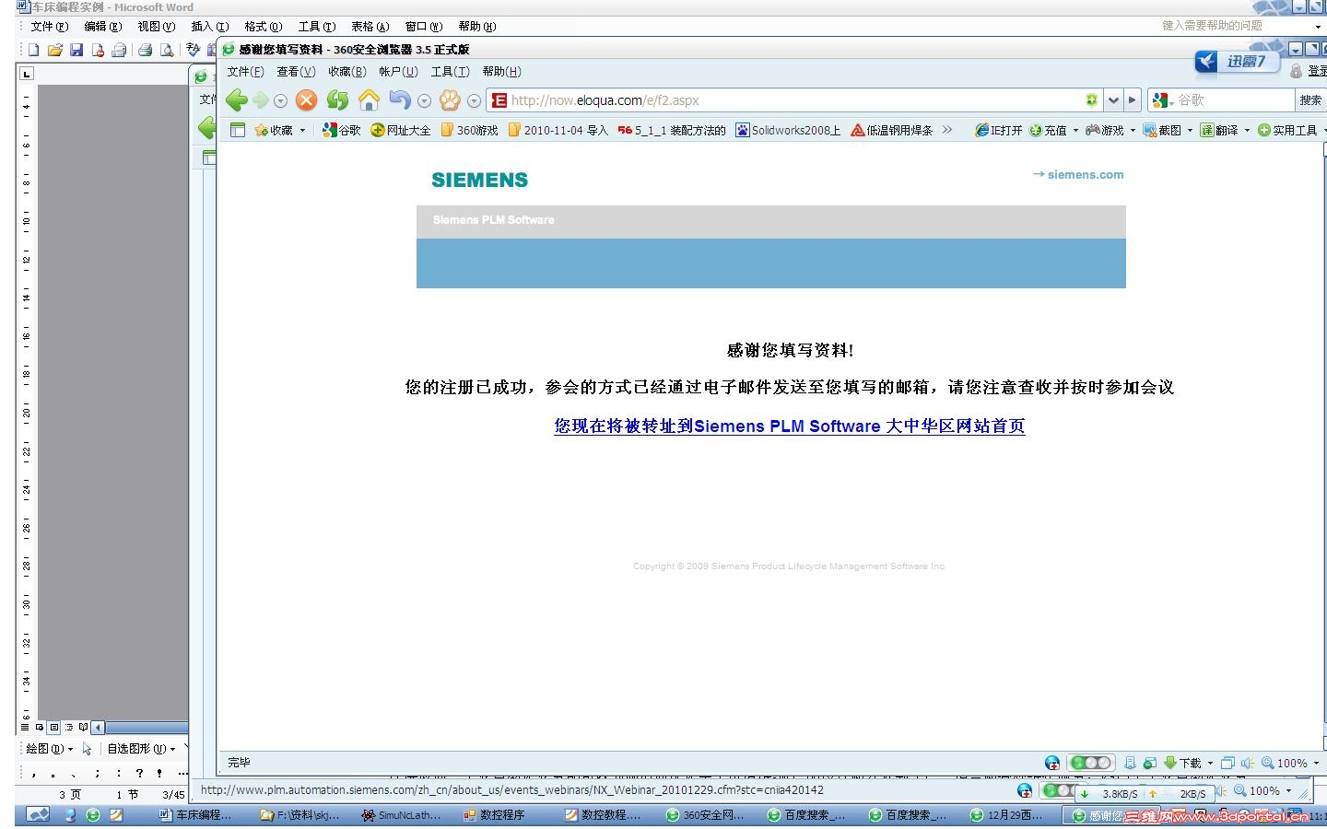Open the Word 格式(O) menu
This screenshot has height=829, width=1327.
point(263,27)
